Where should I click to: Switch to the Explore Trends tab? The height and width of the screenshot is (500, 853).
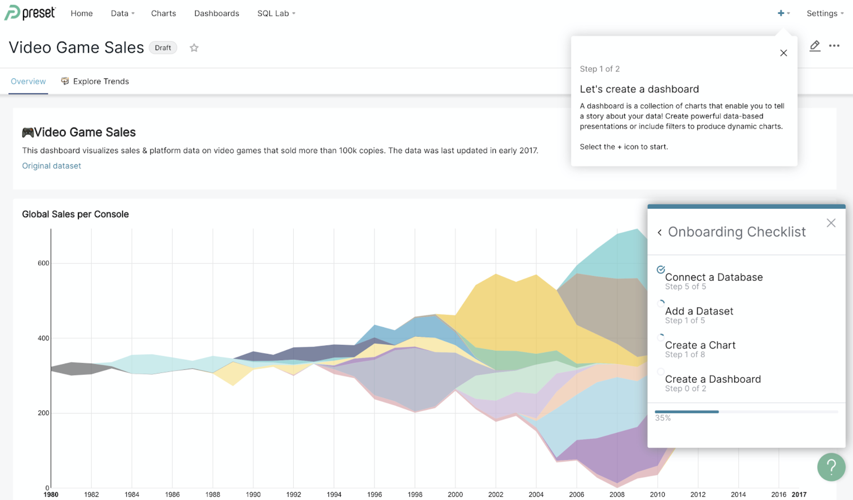[100, 81]
